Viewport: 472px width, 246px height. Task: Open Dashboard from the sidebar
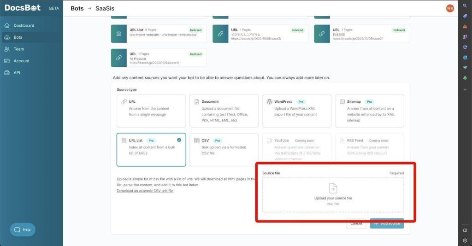pos(24,25)
